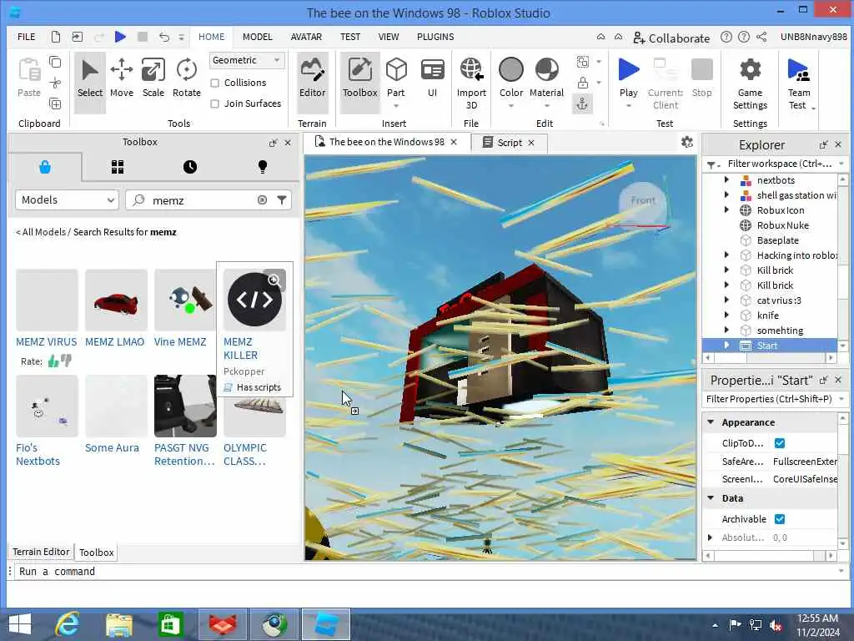Open Toolbox Inventory grid tab
854x641 pixels.
pos(118,167)
